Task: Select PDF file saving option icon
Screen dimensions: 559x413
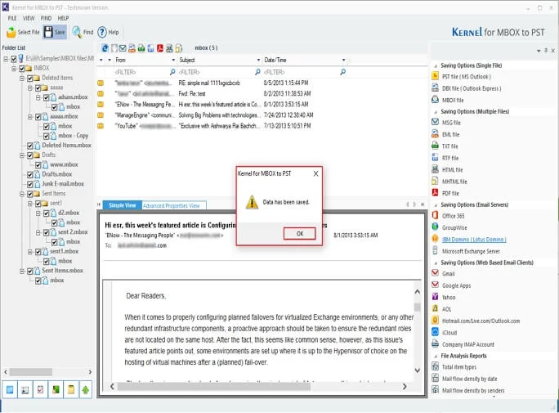Action: (435, 193)
